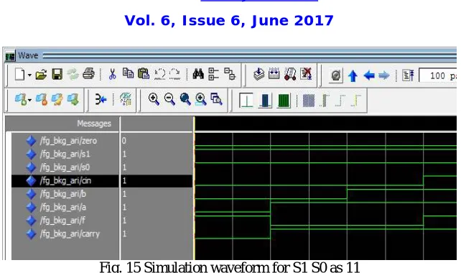Viewport: 461px width, 273px height.
Task: Click the Print icon
Action: click(x=88, y=74)
